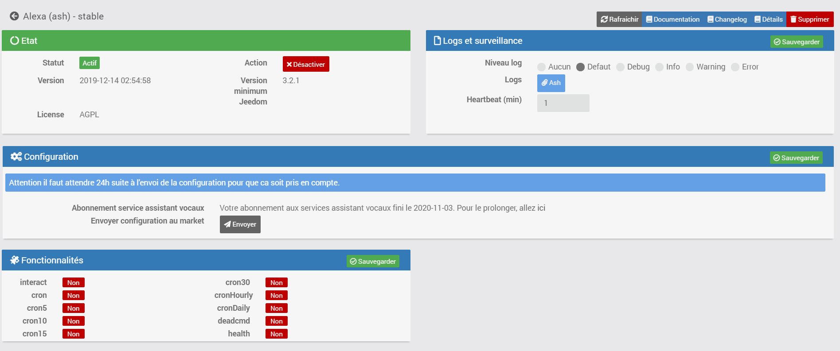Select the Defaut log level
The width and height of the screenshot is (840, 351).
coord(580,67)
